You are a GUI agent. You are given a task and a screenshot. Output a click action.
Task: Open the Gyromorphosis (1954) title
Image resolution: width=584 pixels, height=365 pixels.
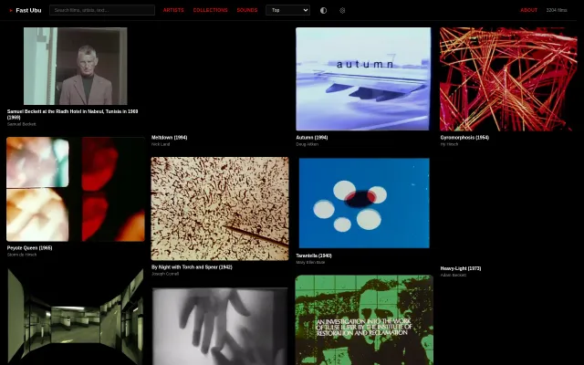[x=464, y=138]
